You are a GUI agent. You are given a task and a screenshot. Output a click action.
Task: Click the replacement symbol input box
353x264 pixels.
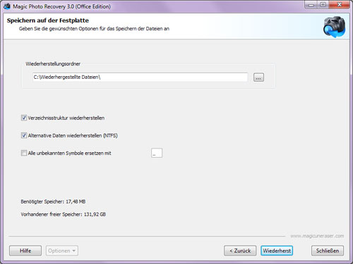157,153
